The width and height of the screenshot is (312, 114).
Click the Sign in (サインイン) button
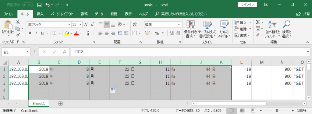point(247,5)
